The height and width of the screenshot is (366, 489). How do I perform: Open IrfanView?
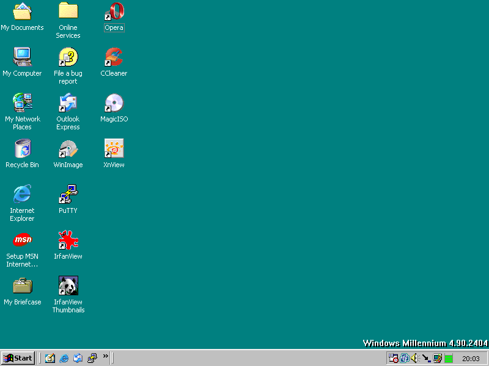[x=68, y=240]
